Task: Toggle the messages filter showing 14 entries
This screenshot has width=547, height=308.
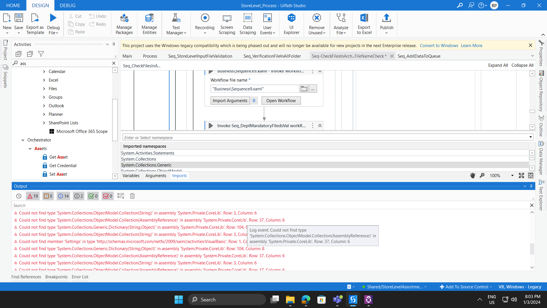Action: [x=63, y=196]
